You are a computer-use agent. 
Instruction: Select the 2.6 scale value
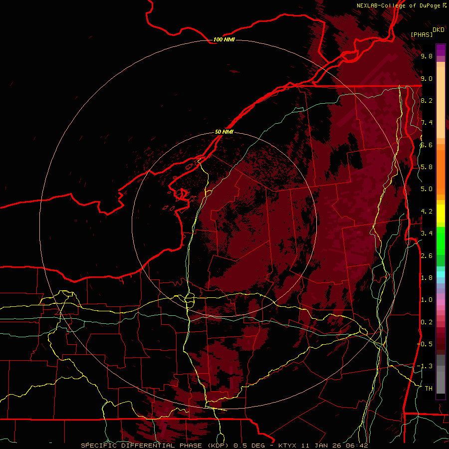427,255
